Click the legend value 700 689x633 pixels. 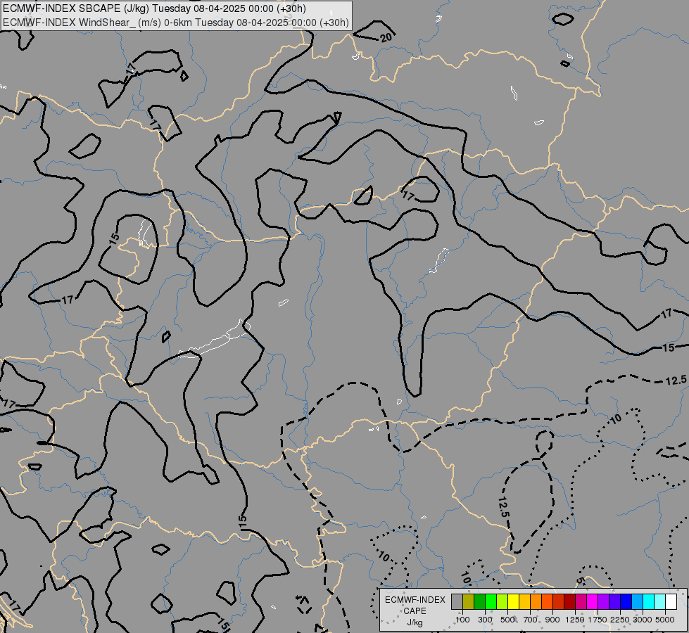click(531, 620)
